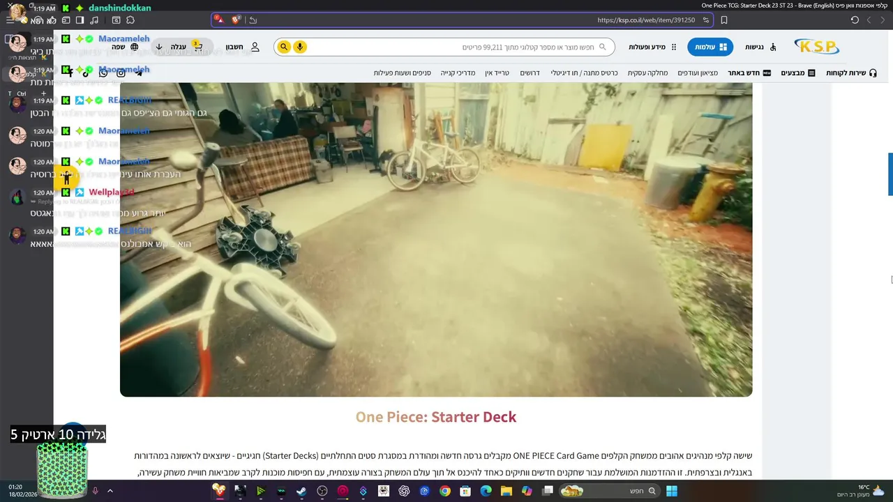
Task: Click danshindokkan username in chat overlay
Action: [x=119, y=8]
